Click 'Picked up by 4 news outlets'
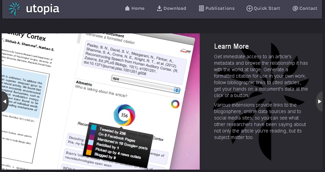The width and height of the screenshot is (325, 172). [x=118, y=153]
